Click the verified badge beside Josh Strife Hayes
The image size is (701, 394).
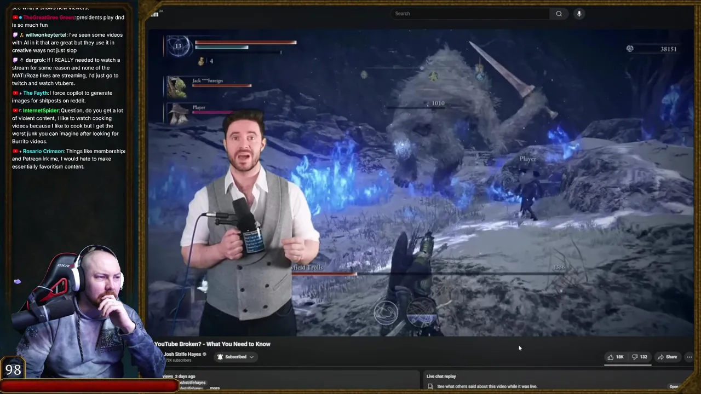pos(205,354)
